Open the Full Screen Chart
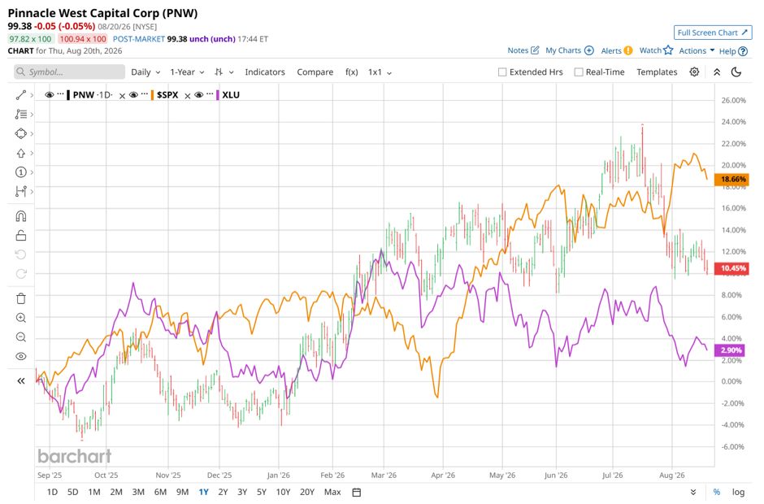Viewport: 764px width, 504px height. point(713,33)
